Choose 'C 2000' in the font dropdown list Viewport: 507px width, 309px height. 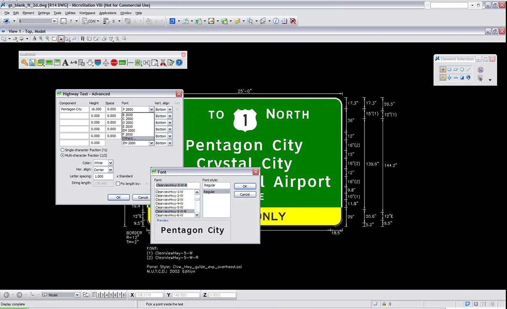(138, 119)
